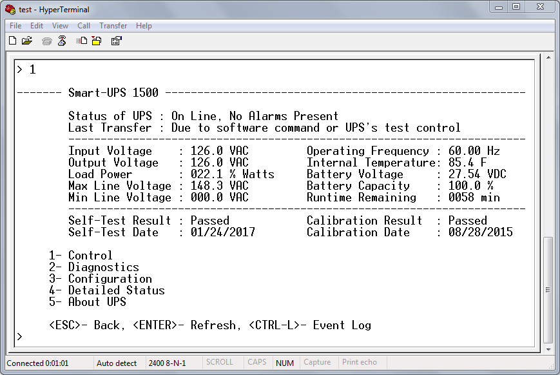
Task: Click the '5- About UPS' line
Action: point(88,301)
